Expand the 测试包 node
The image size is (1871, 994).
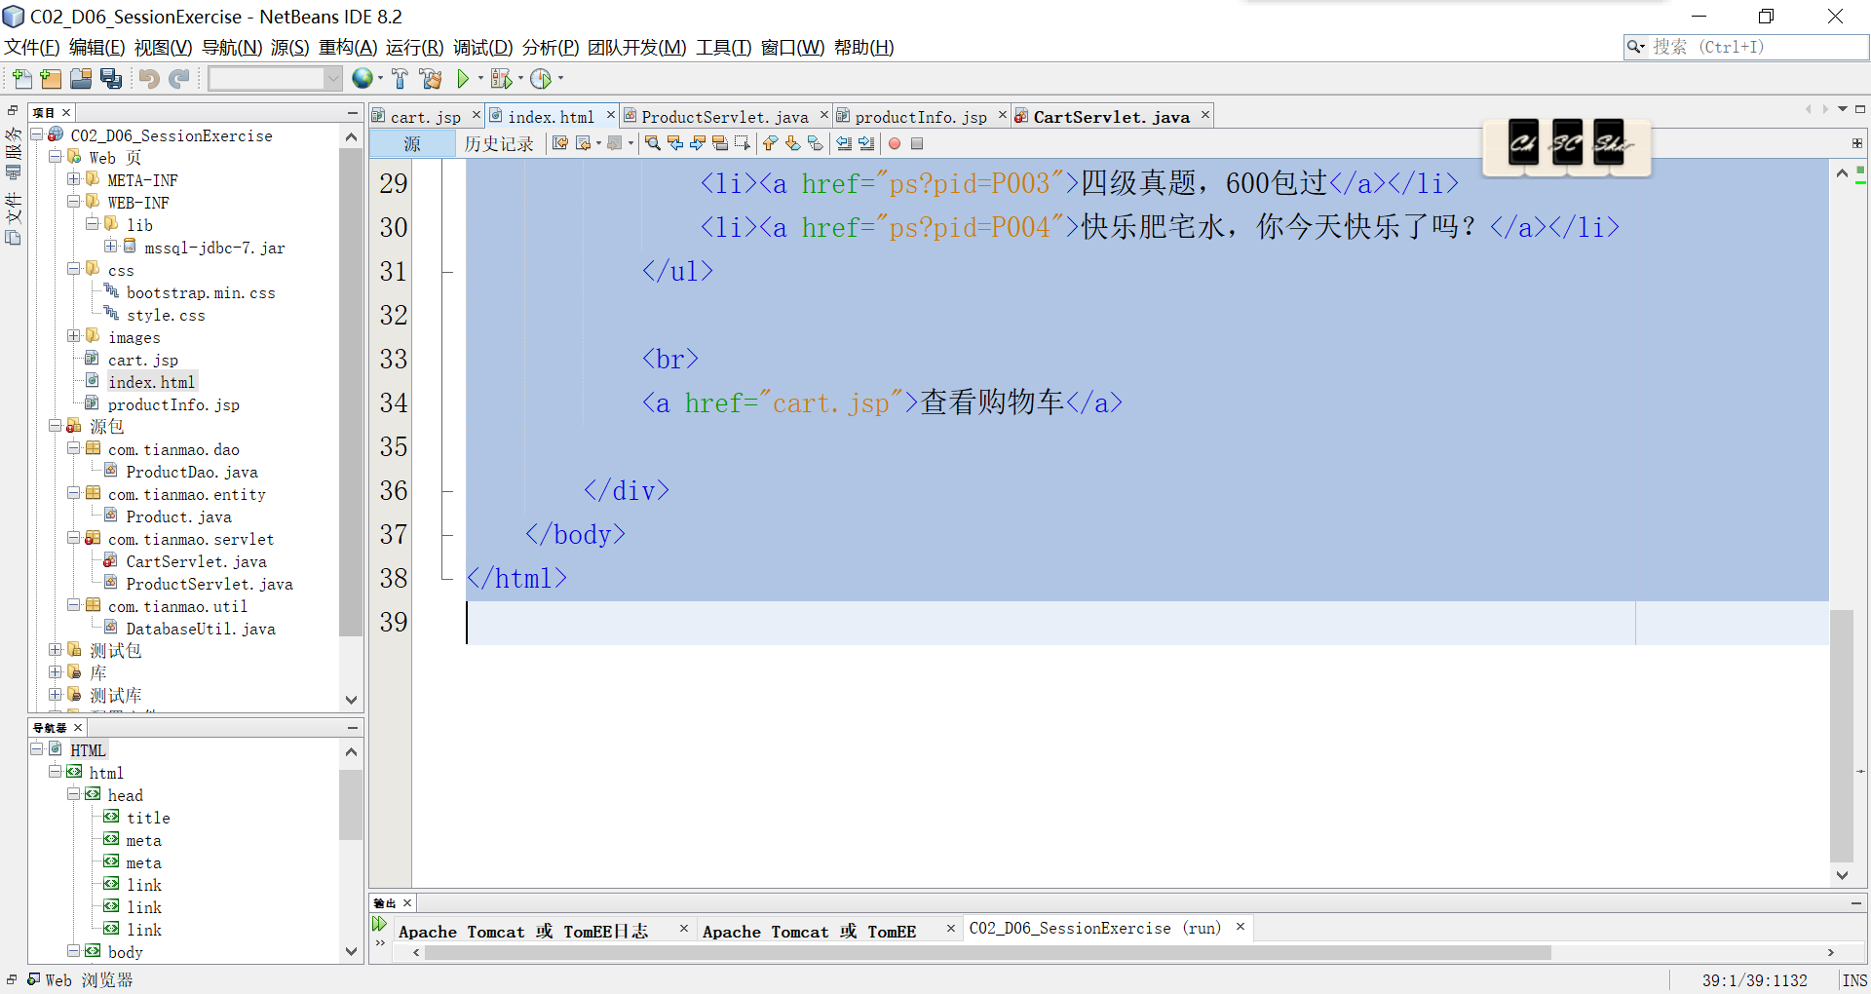click(56, 650)
